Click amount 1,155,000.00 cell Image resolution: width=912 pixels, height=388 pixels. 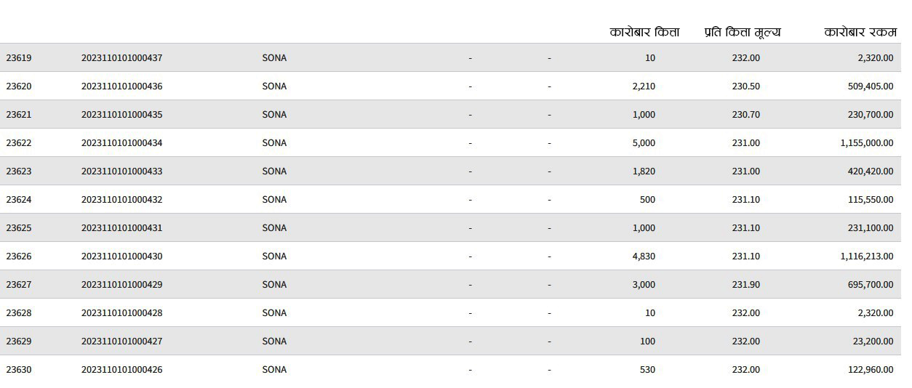pyautogui.click(x=867, y=142)
